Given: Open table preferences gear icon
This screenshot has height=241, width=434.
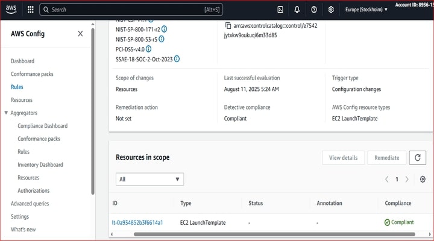Looking at the screenshot, I should (x=423, y=180).
